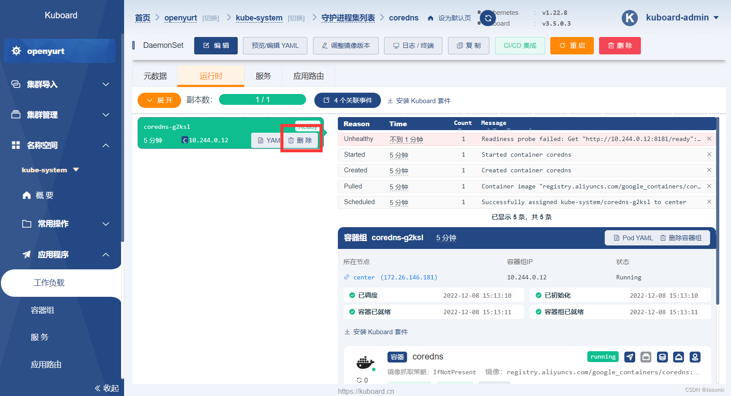The image size is (731, 396).
Task: Click the refresh icon next to Kubernetes version
Action: 488,18
